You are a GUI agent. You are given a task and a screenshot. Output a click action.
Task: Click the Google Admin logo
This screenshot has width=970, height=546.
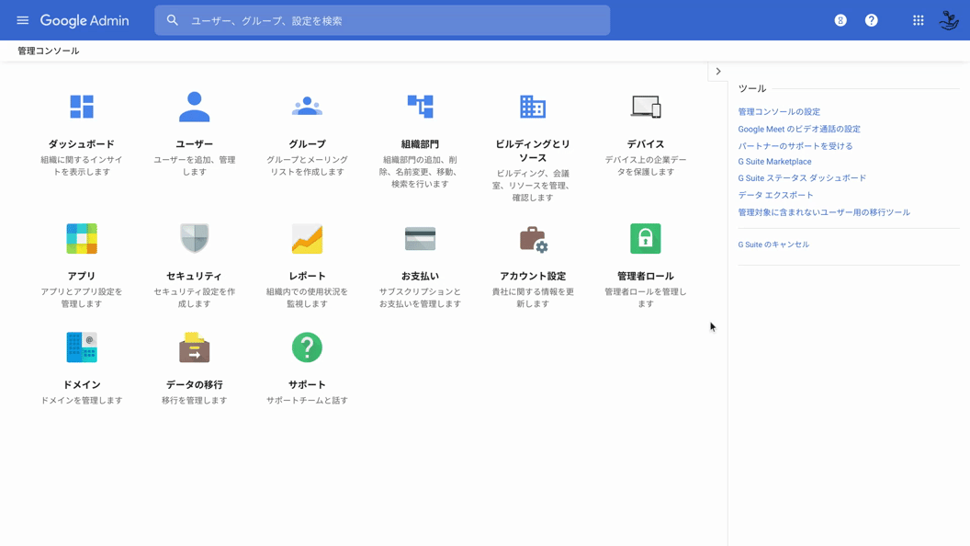(x=85, y=20)
